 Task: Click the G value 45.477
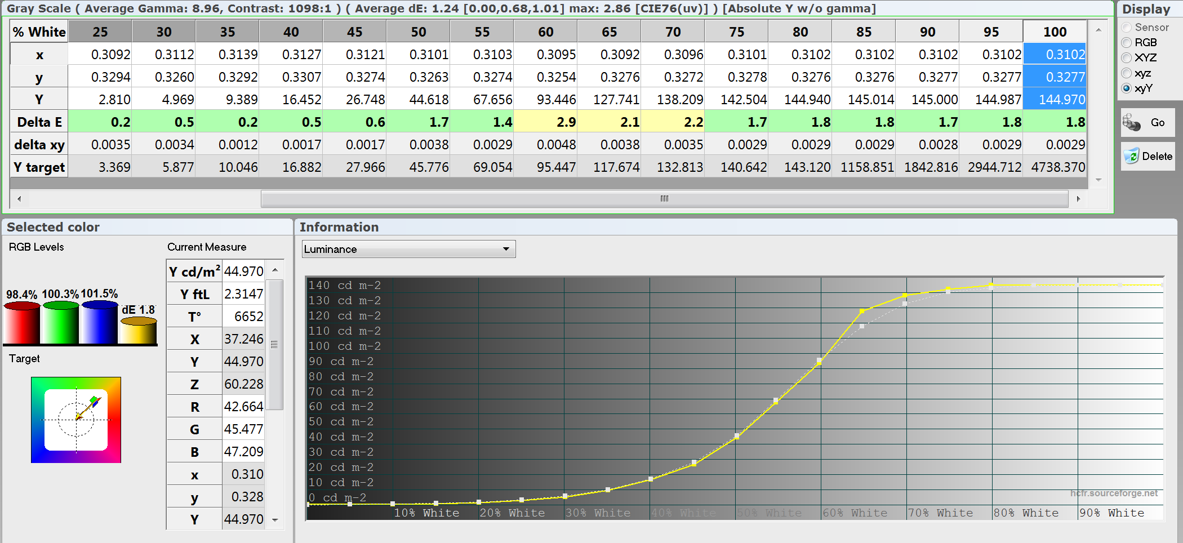[x=243, y=429]
